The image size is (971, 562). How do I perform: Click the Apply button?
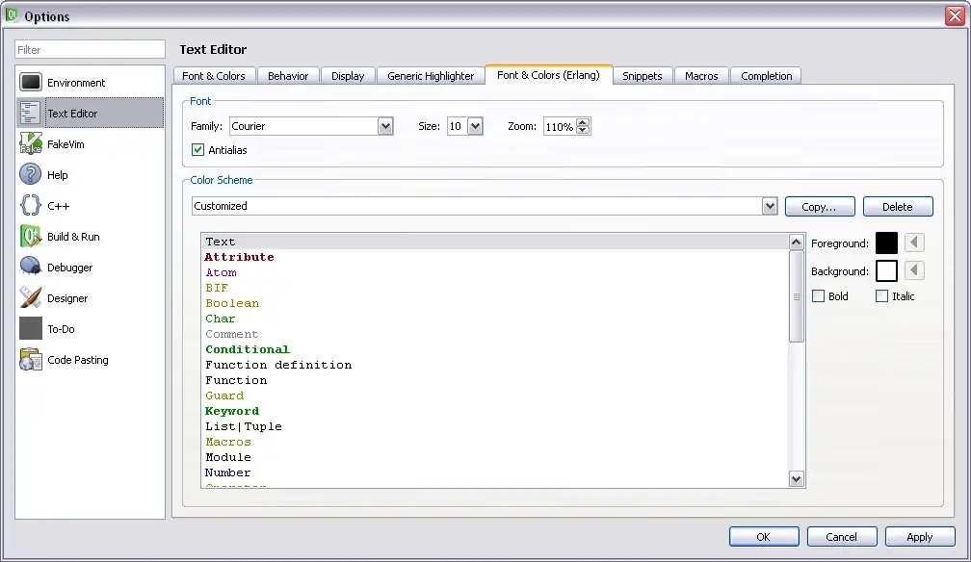(920, 537)
